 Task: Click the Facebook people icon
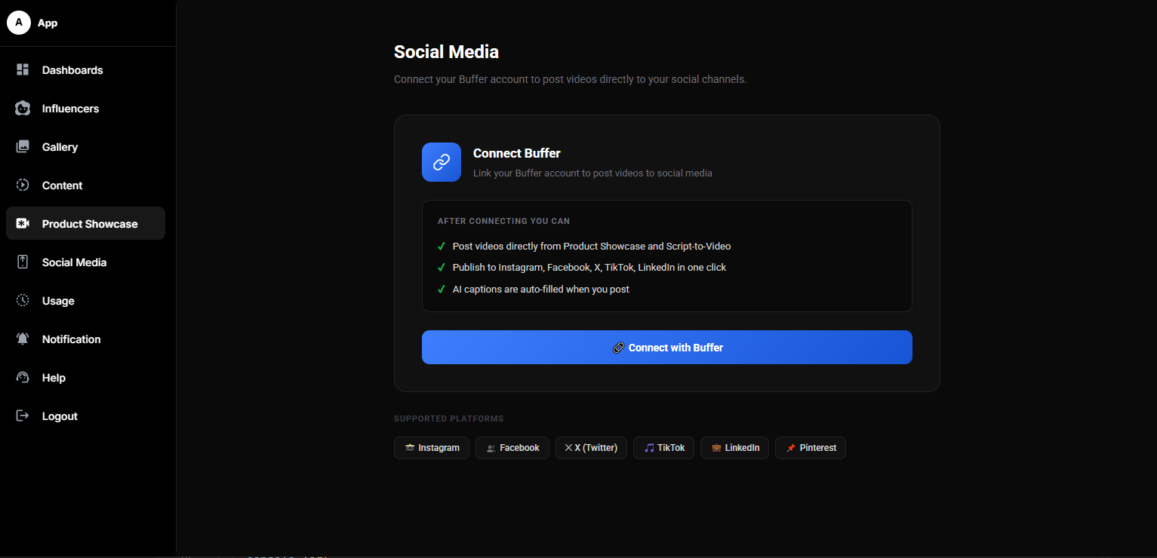[x=491, y=448]
